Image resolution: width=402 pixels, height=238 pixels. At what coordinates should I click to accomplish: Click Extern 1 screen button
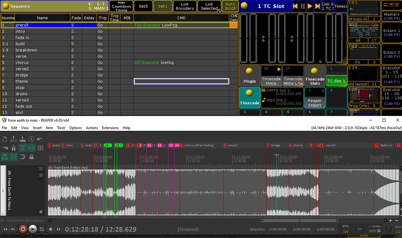click(392, 32)
